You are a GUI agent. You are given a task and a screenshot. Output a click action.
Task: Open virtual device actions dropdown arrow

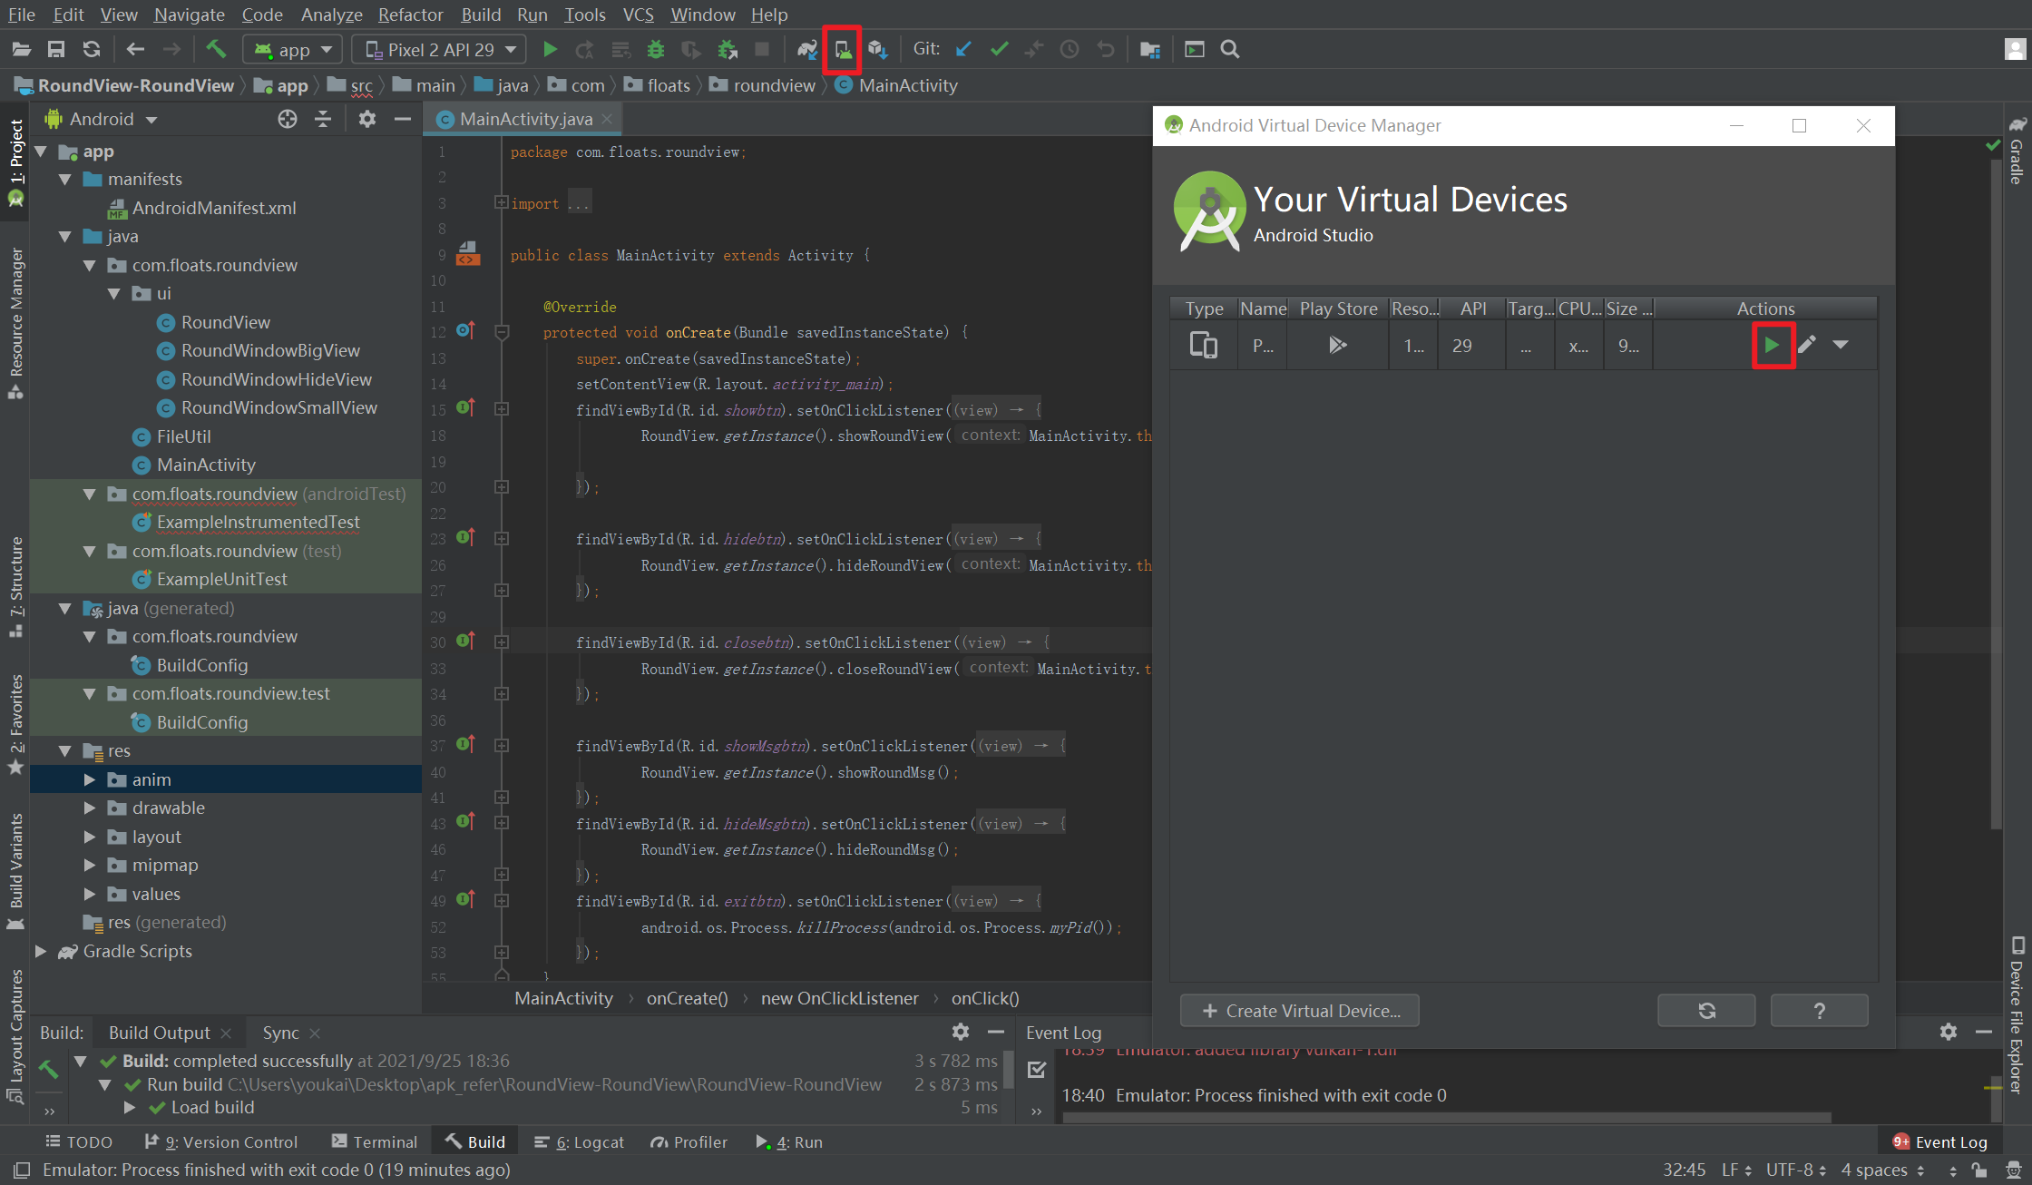(1841, 345)
